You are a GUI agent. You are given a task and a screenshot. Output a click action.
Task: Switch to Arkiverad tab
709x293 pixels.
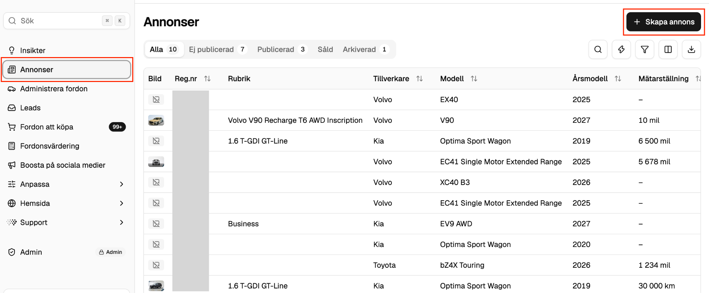366,49
